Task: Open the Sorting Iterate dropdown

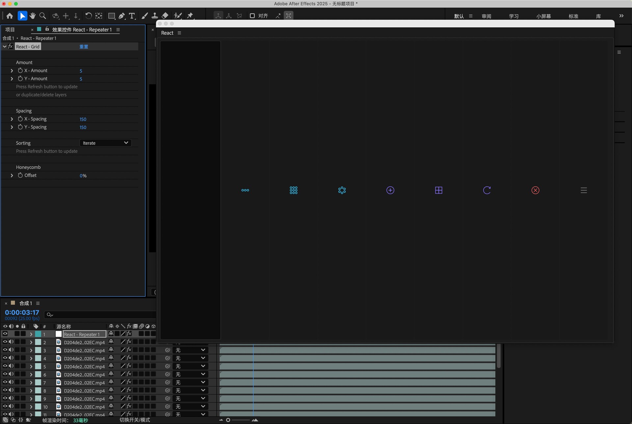Action: pos(105,143)
